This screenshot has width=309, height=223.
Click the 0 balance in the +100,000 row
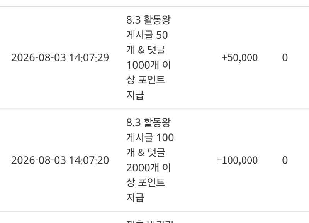(x=285, y=160)
